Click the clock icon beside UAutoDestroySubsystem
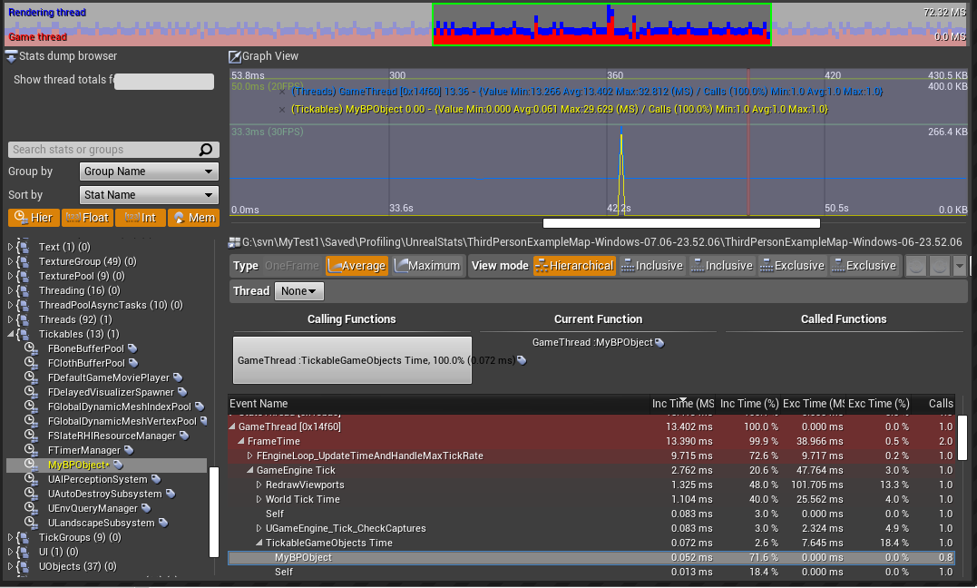 coord(31,493)
